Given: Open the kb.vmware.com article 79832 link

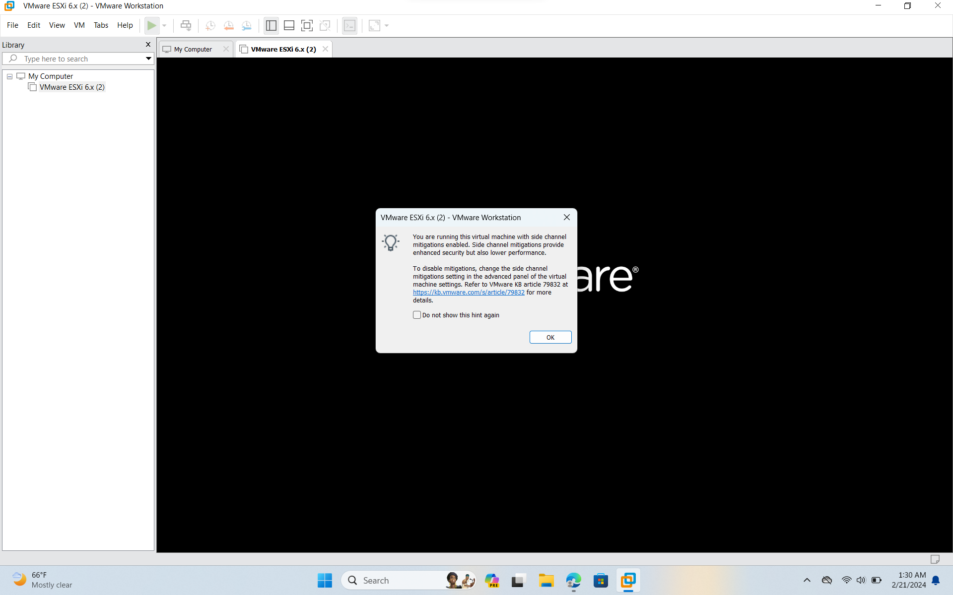Looking at the screenshot, I should pos(469,293).
